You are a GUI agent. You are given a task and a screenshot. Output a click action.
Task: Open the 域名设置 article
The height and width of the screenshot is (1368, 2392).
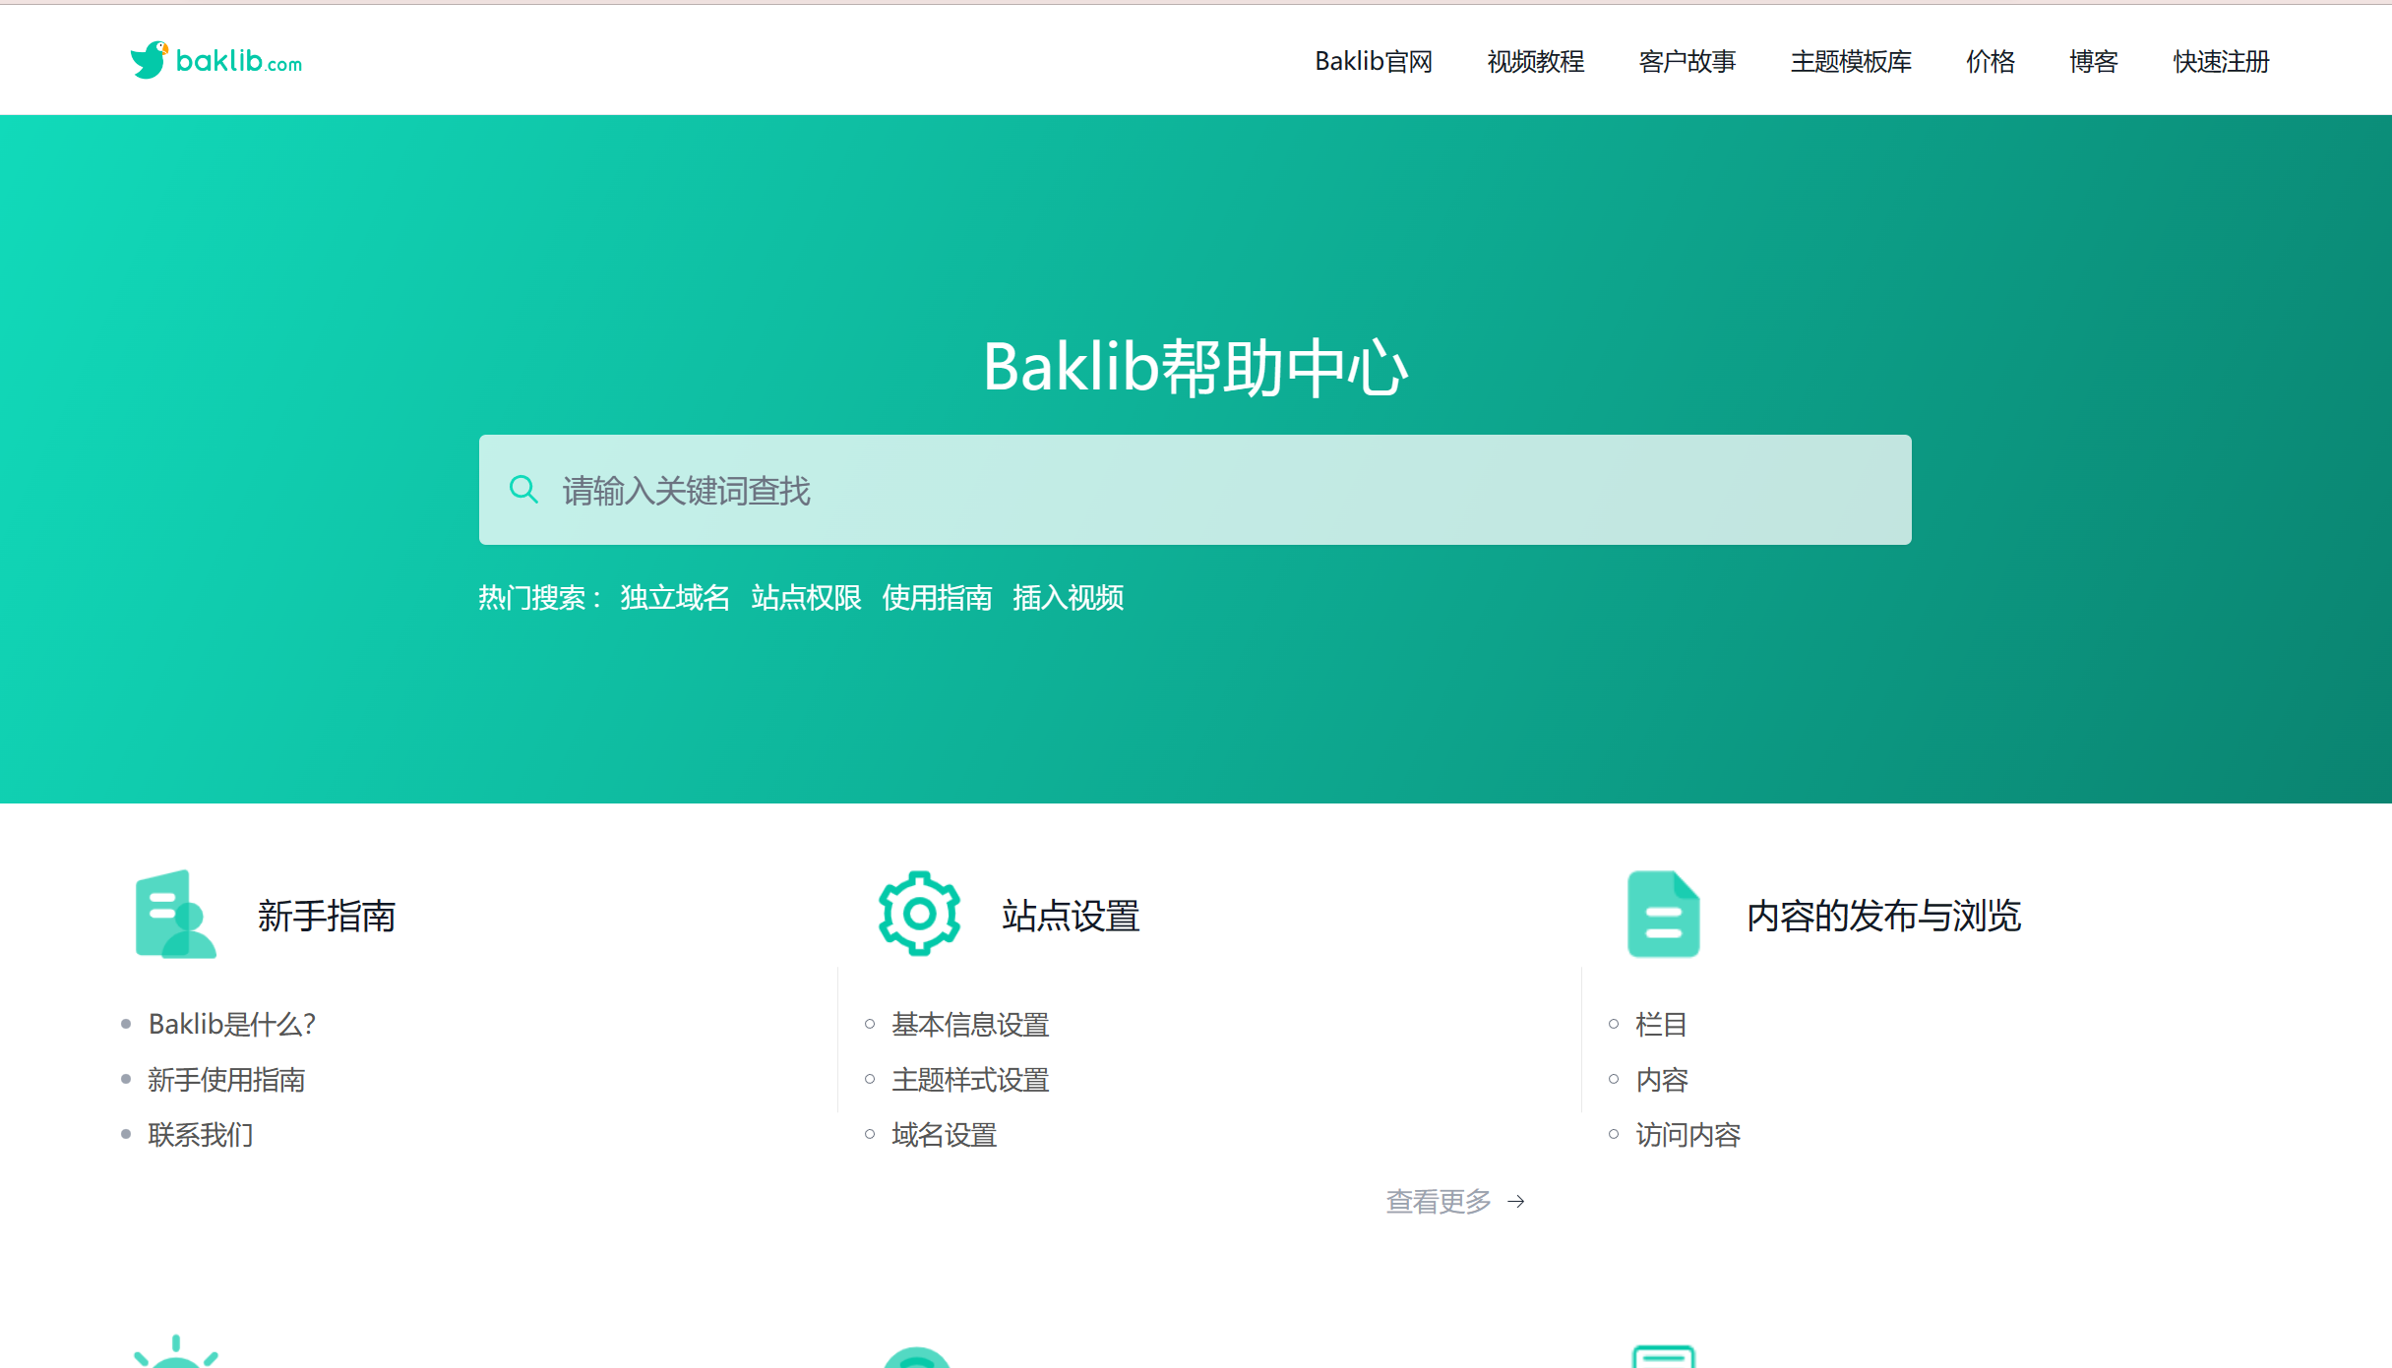(x=945, y=1134)
